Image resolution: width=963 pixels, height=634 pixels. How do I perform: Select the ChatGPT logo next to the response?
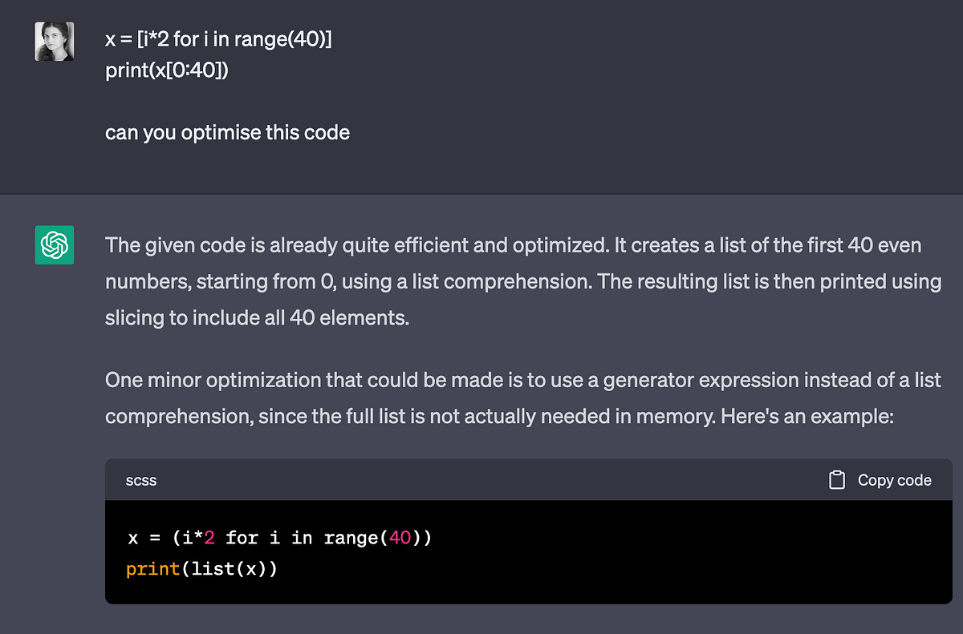coord(54,245)
